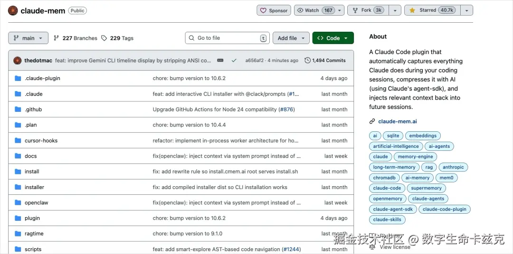The image size is (513, 254).
Task: View the 229 Tags link
Action: point(117,38)
